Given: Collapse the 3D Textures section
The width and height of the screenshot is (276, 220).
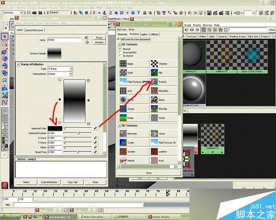Looking at the screenshot, I should [x=119, y=126].
